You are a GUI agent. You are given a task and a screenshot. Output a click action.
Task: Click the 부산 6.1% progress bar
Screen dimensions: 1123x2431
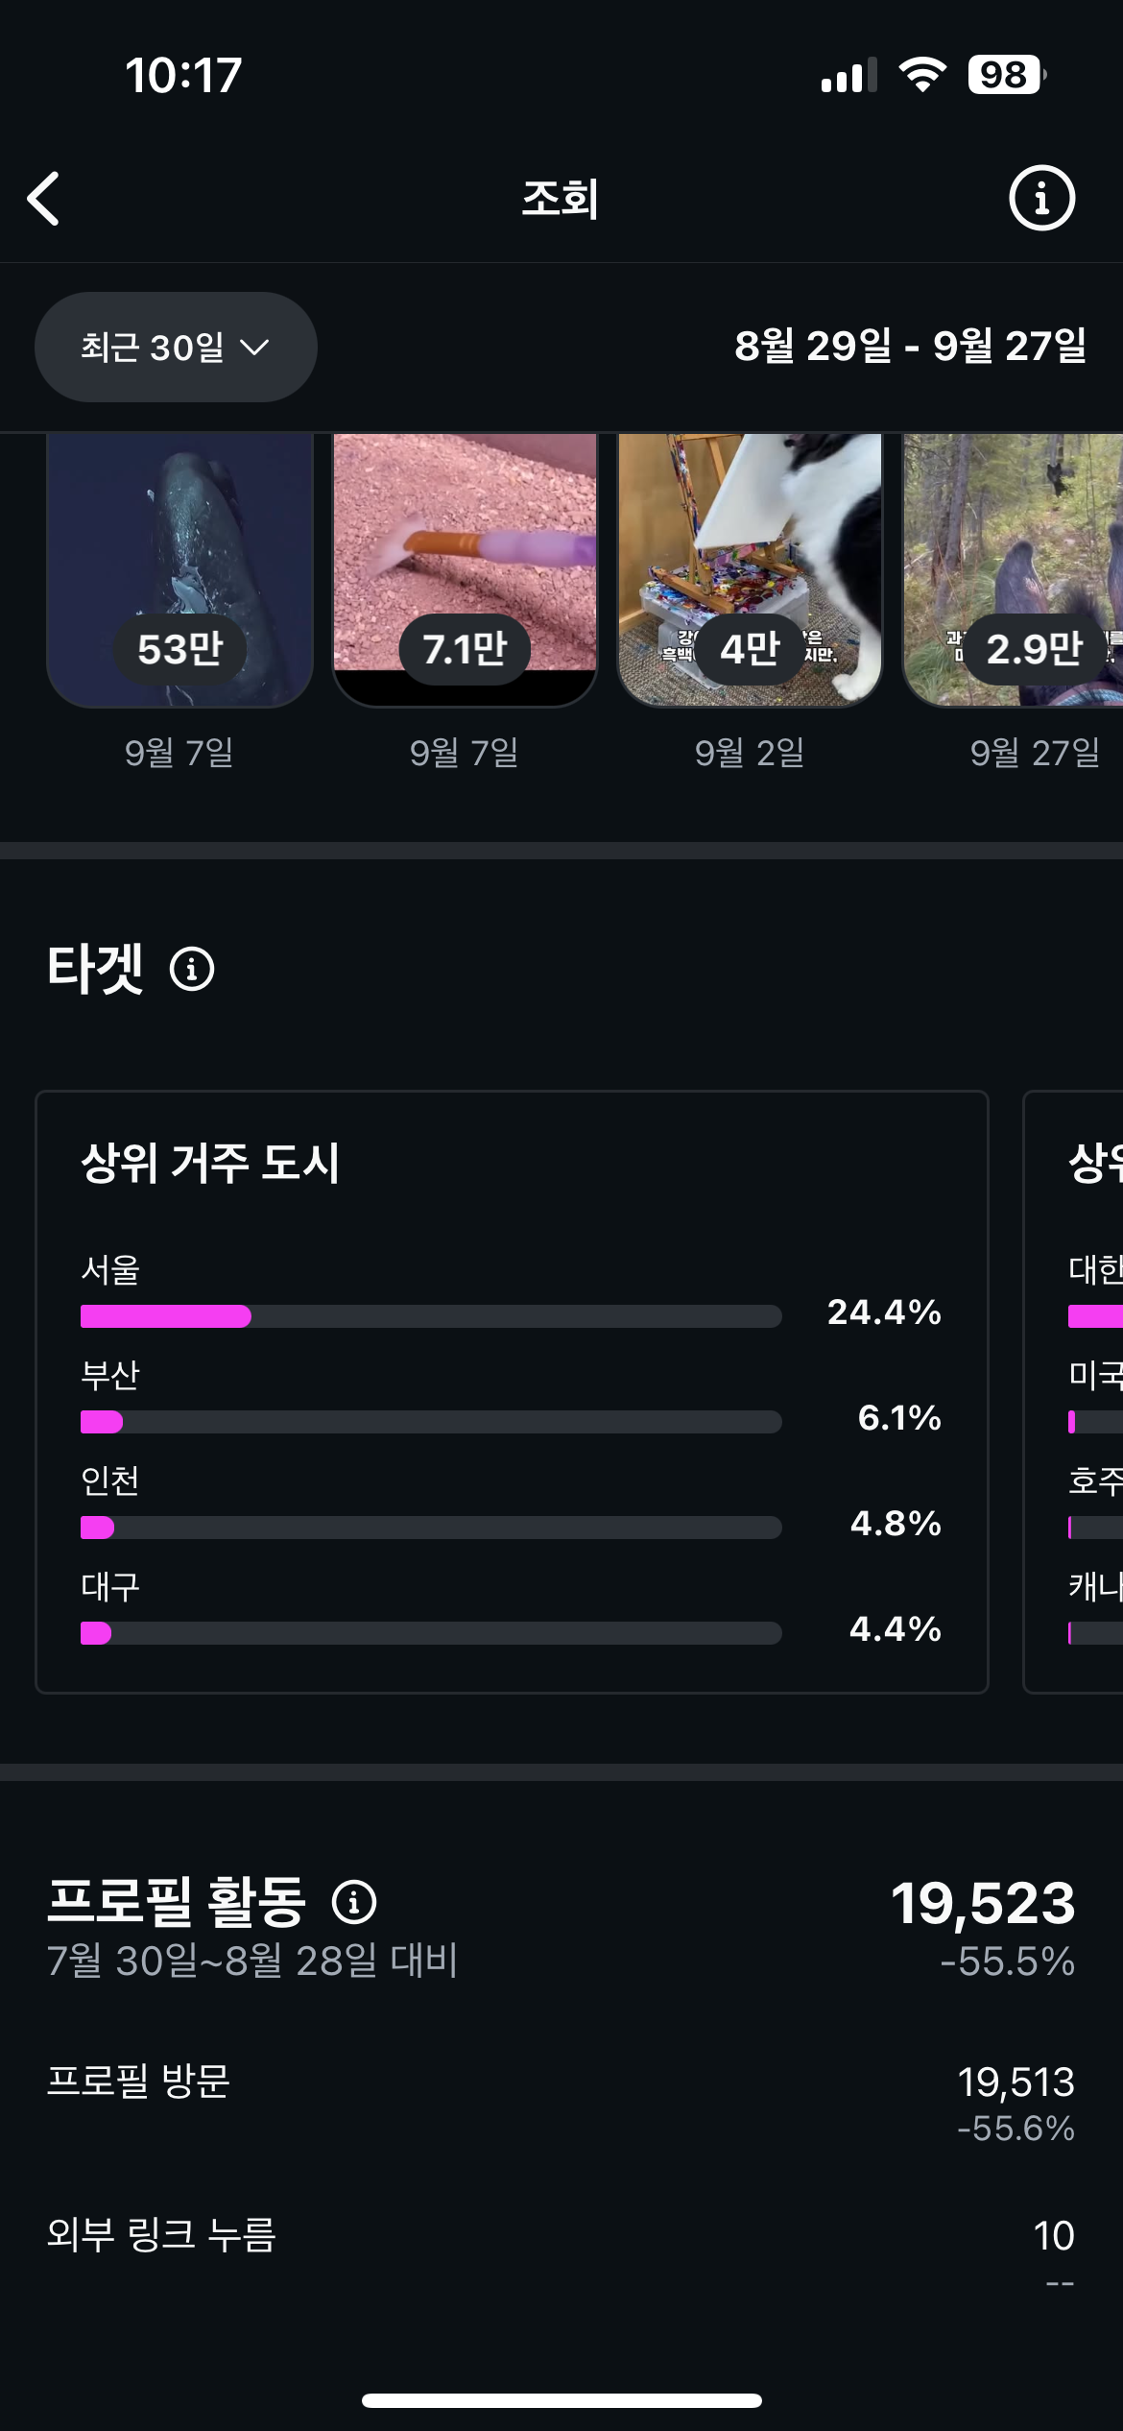[x=431, y=1422]
